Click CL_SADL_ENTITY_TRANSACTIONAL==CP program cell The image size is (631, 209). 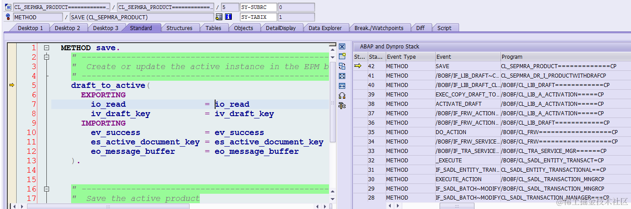coord(565,170)
